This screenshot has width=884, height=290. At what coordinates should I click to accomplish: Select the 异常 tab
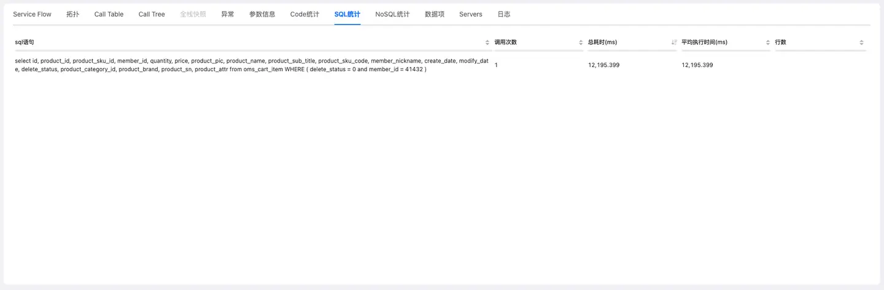tap(227, 14)
